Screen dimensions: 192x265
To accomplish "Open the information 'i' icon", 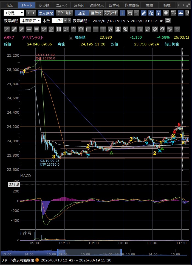I will point(166,13).
